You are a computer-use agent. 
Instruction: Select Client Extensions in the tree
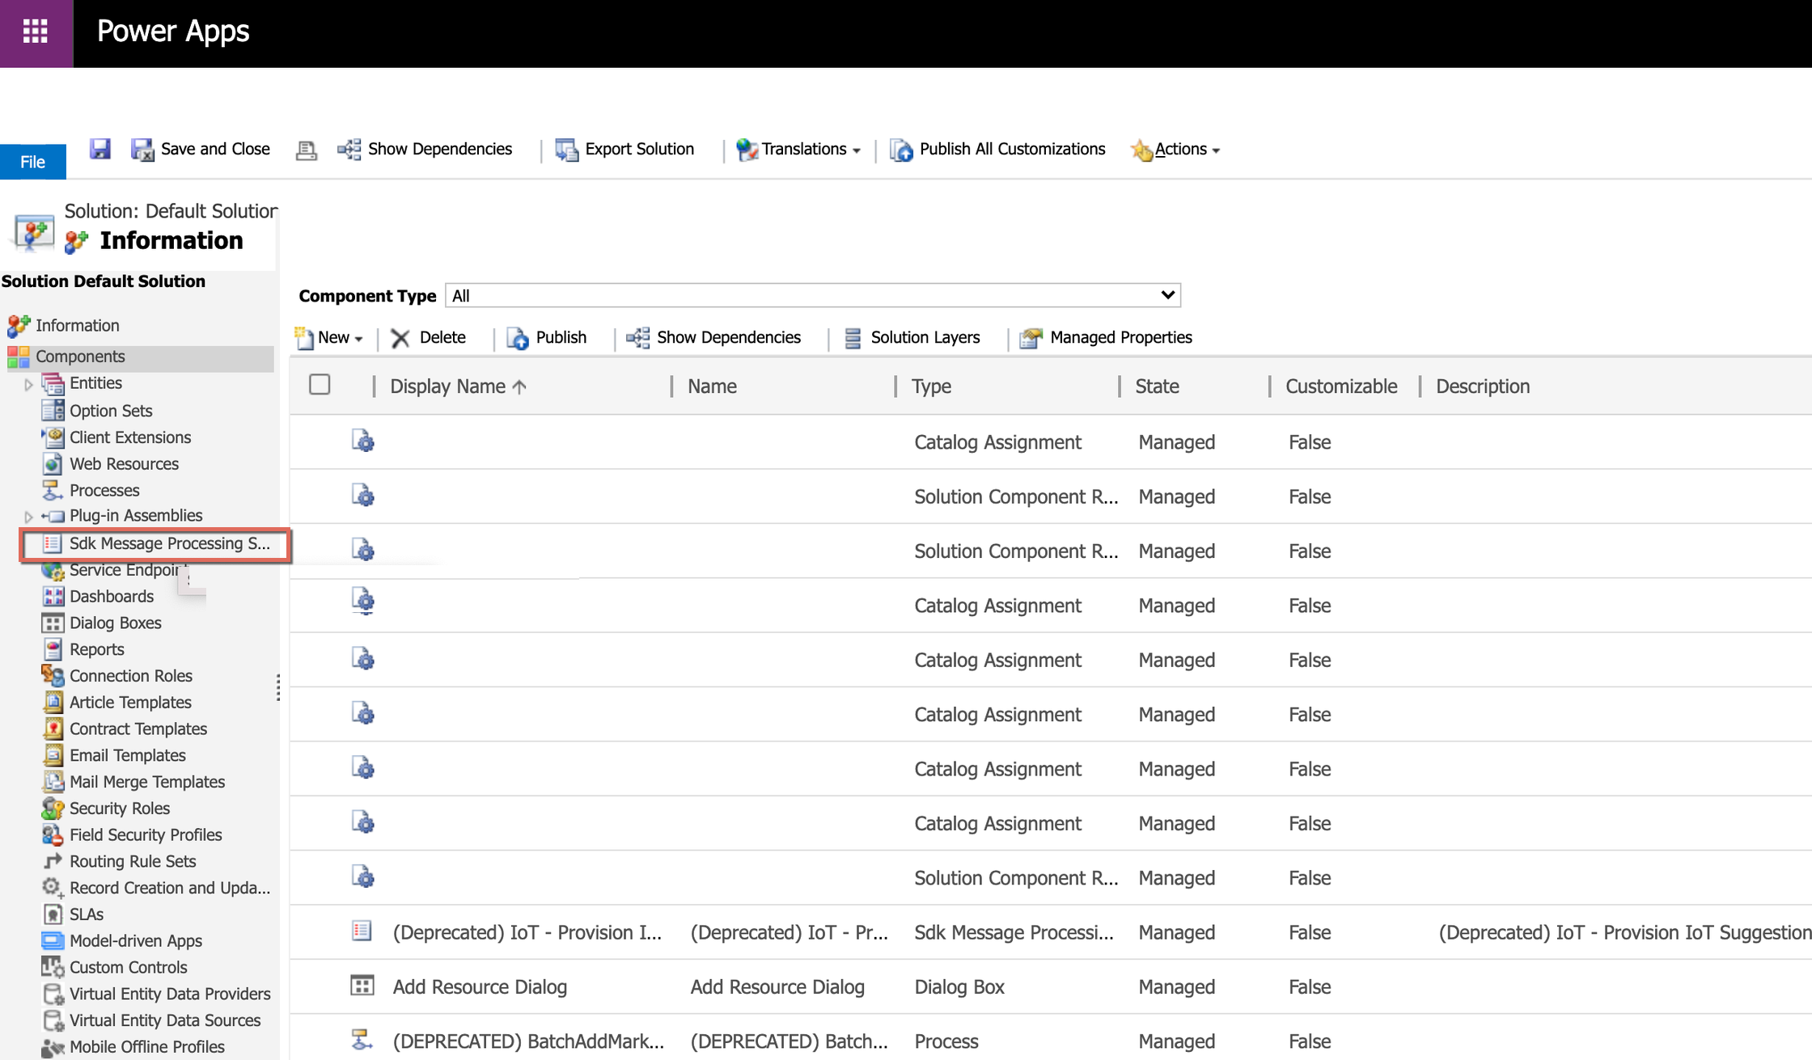(130, 437)
